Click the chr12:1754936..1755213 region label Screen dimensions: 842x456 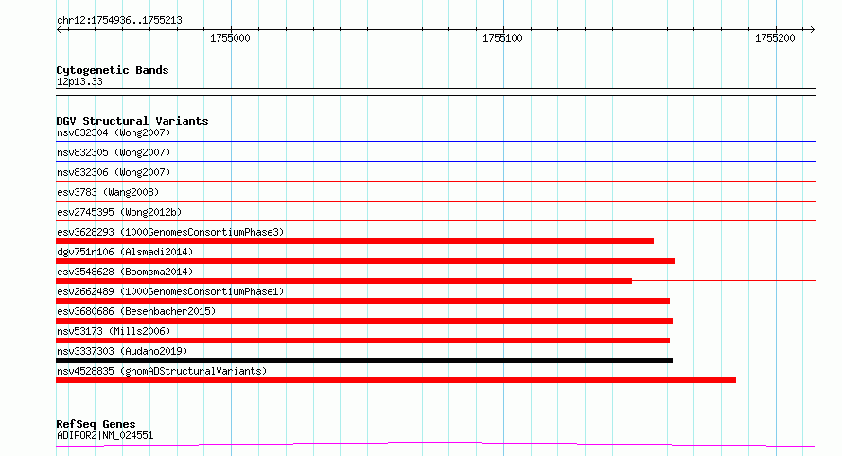point(119,21)
